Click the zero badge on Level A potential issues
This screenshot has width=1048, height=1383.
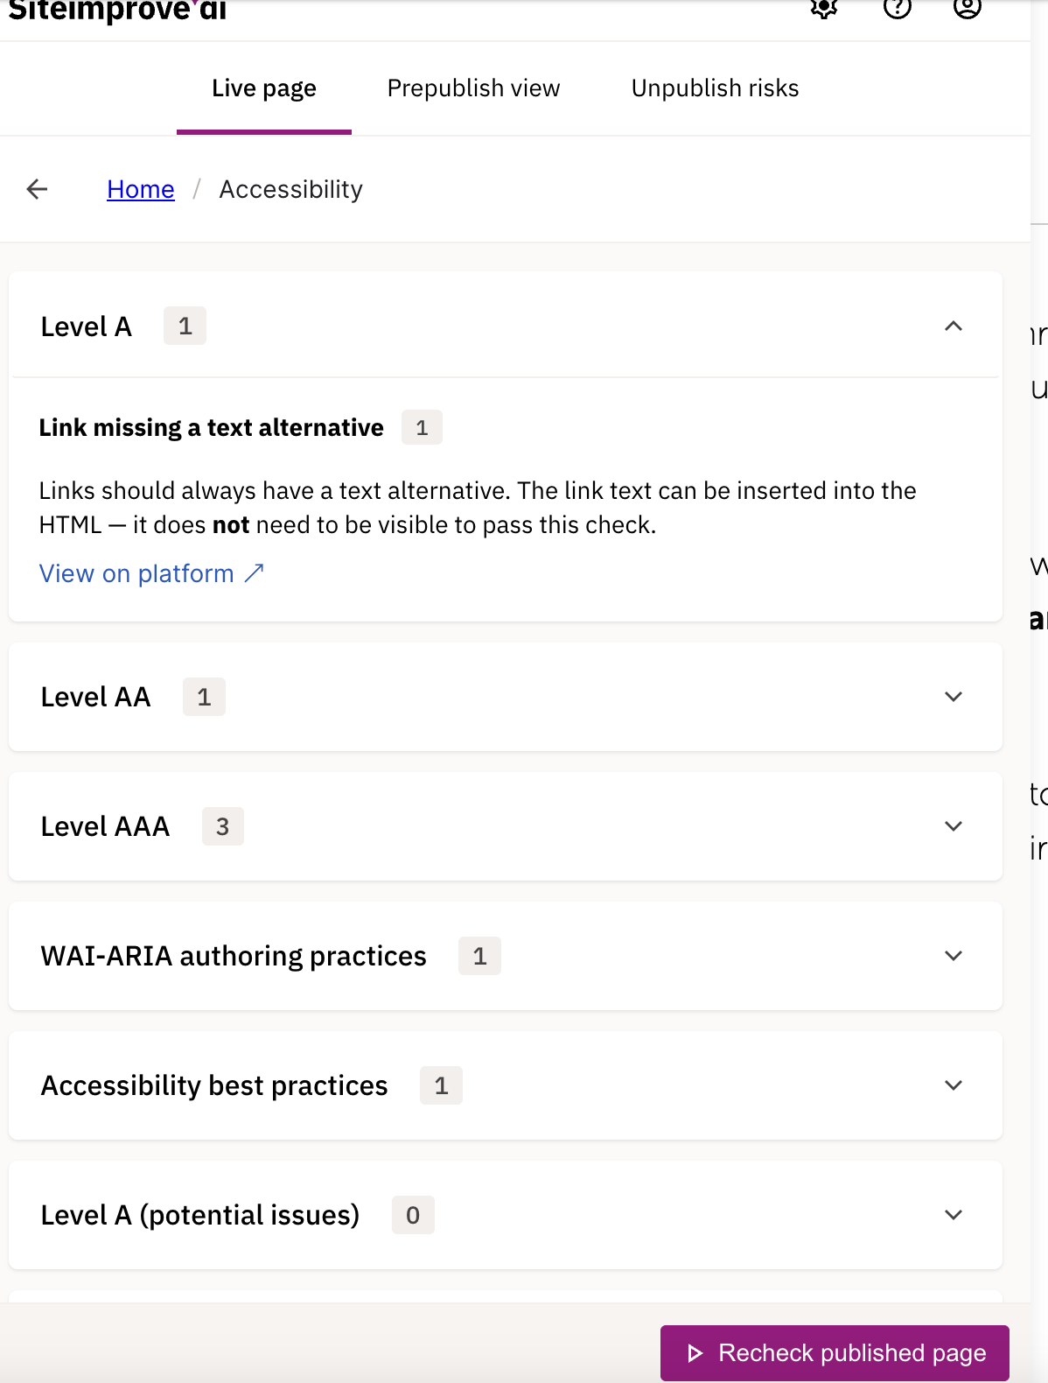coord(413,1215)
